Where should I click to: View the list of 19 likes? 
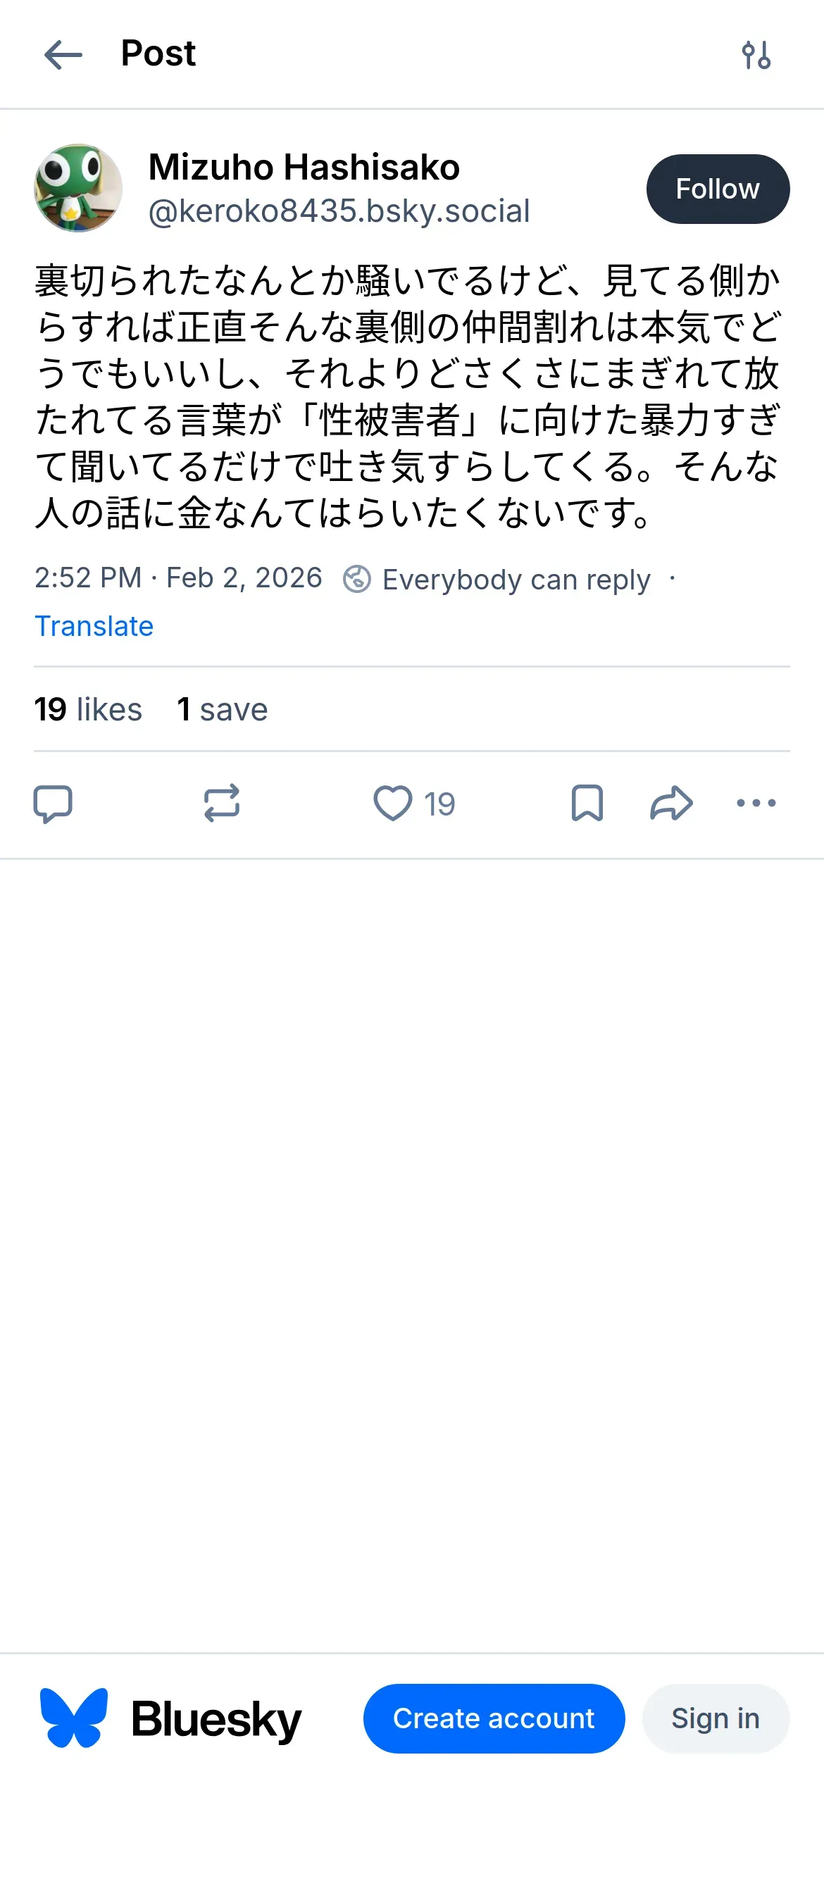pos(88,710)
